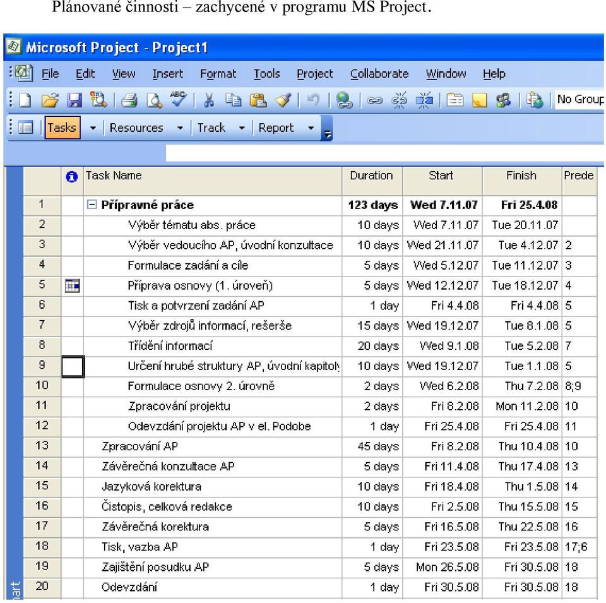
Task: Open Toolbar Options on the Project Guide toolbar
Action: (327, 128)
